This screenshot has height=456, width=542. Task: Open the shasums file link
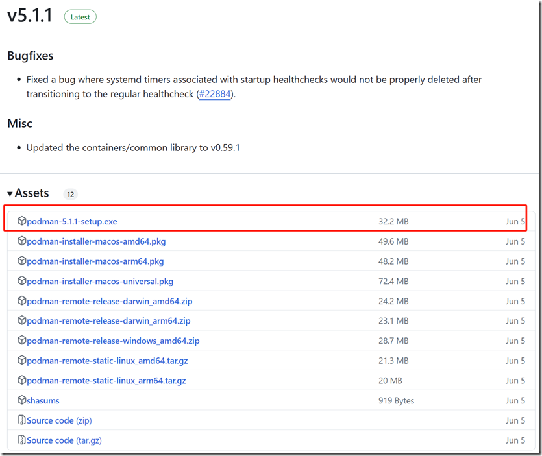[x=43, y=401]
